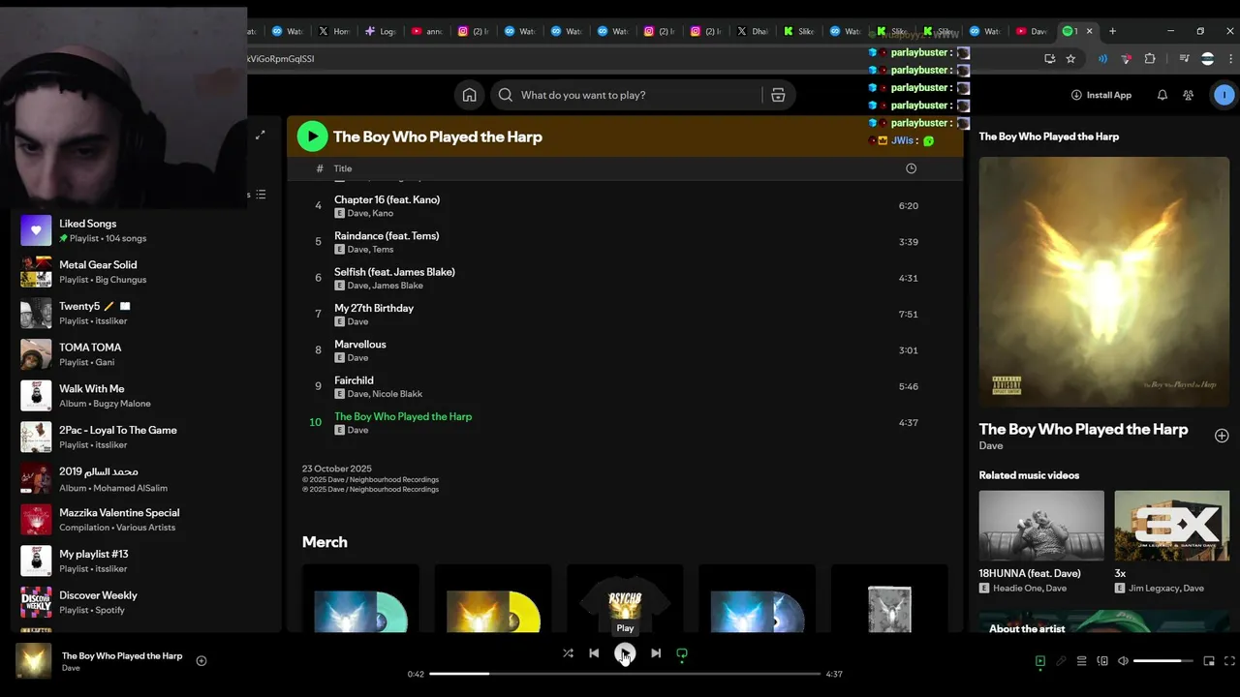This screenshot has height=697, width=1240.
Task: Open the blue user profile avatar
Action: point(1224,95)
